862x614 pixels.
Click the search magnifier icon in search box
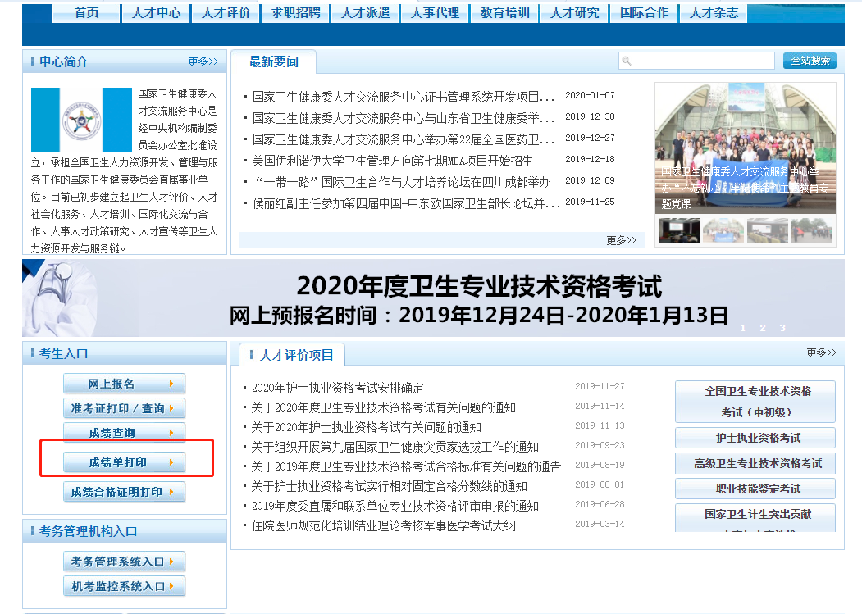pyautogui.click(x=627, y=61)
